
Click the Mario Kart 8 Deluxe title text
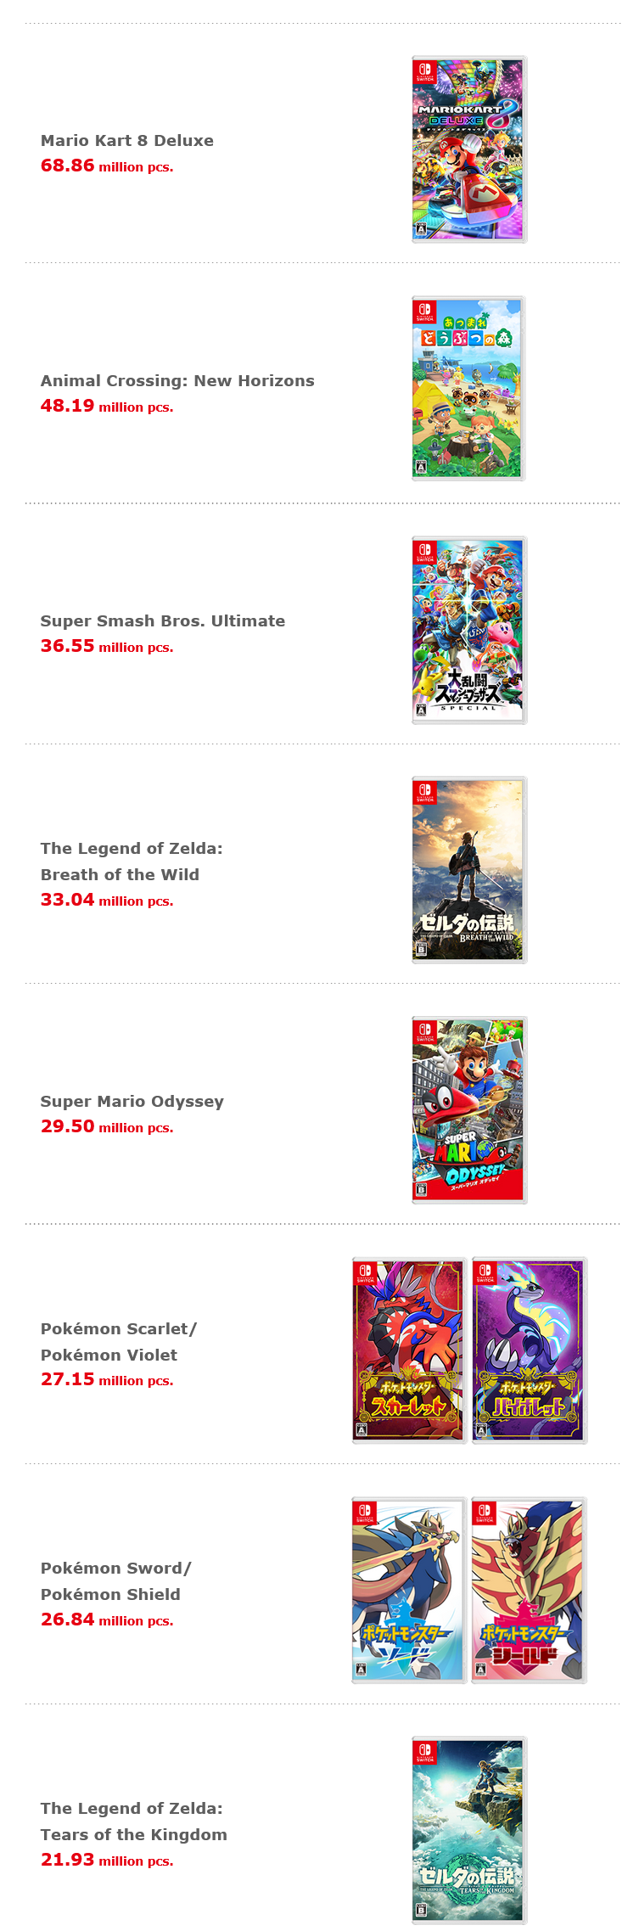127,141
